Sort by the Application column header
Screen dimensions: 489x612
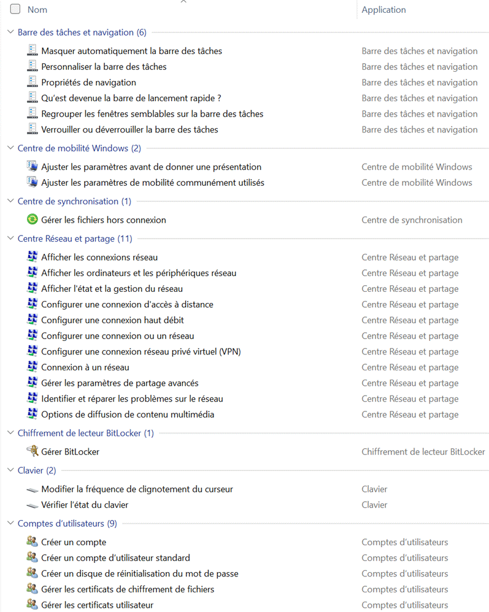(x=383, y=10)
